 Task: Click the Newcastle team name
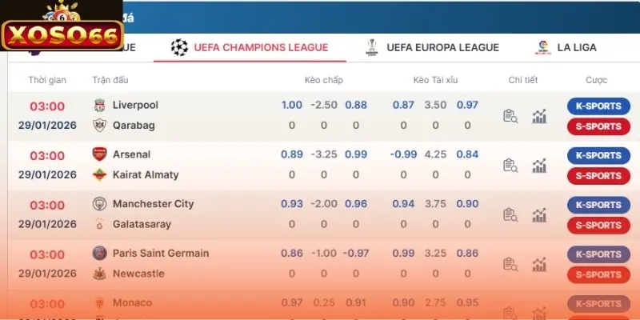[x=138, y=274]
